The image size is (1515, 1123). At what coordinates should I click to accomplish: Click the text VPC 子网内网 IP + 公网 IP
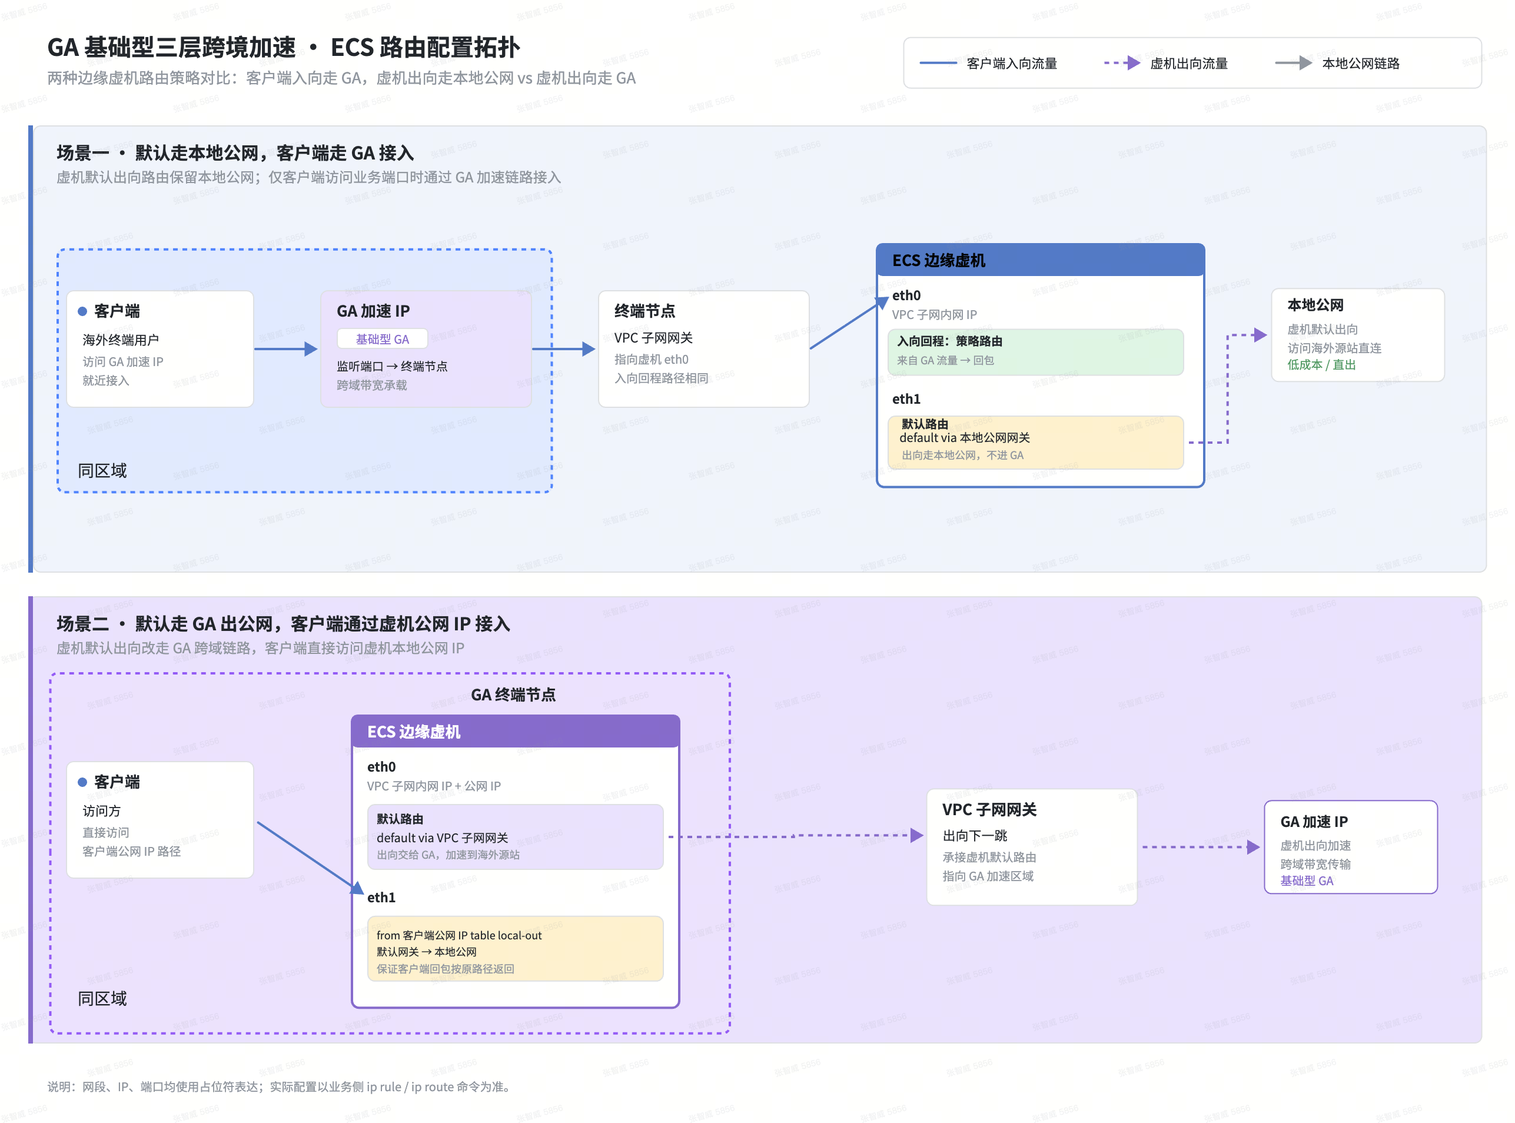tap(434, 786)
